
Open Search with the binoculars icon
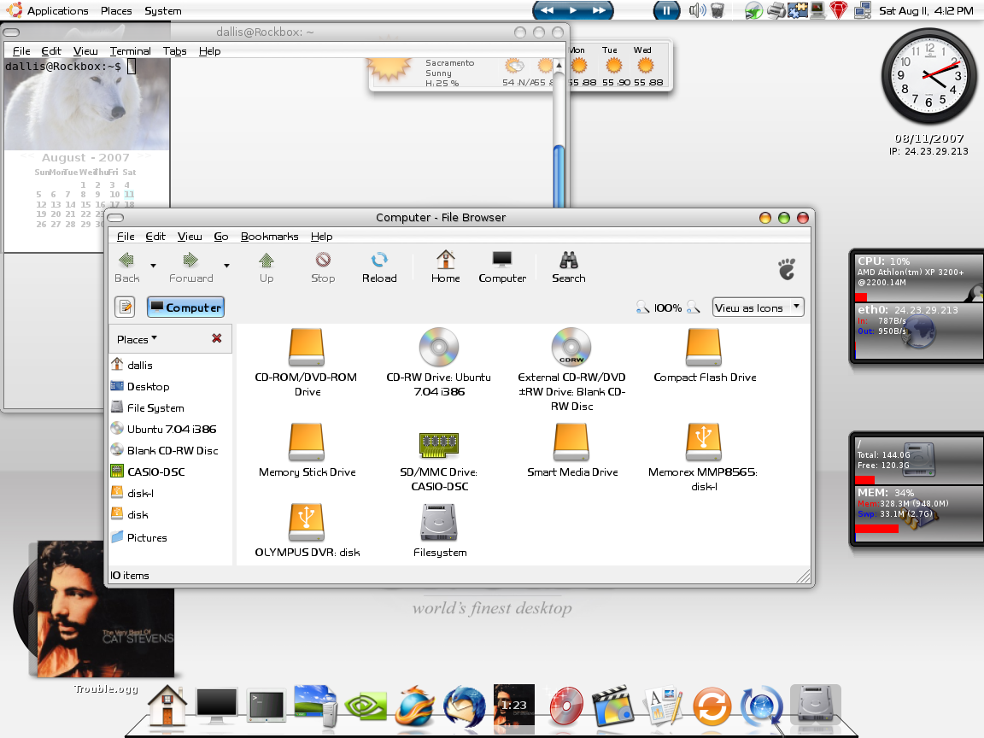(x=569, y=260)
